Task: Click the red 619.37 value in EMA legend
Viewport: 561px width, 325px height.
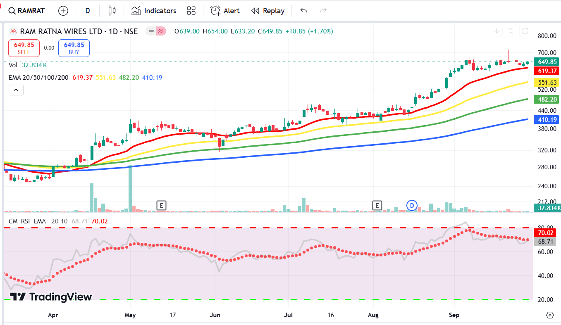Action: pos(83,77)
